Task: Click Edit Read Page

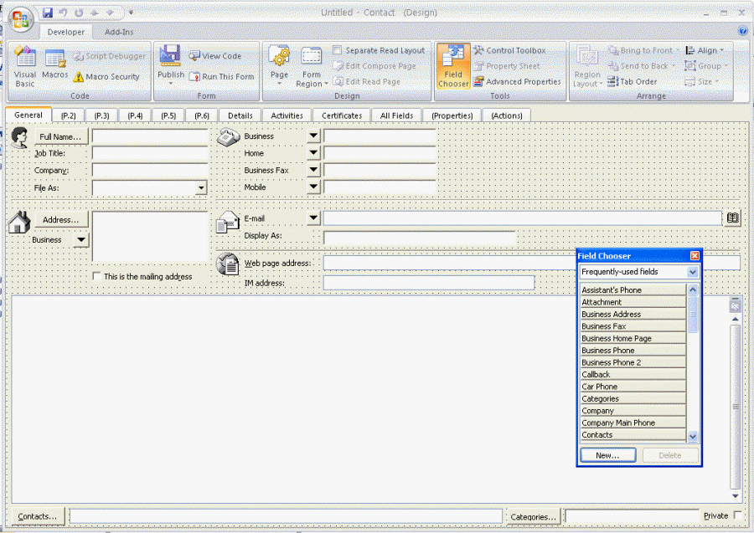Action: pos(366,82)
